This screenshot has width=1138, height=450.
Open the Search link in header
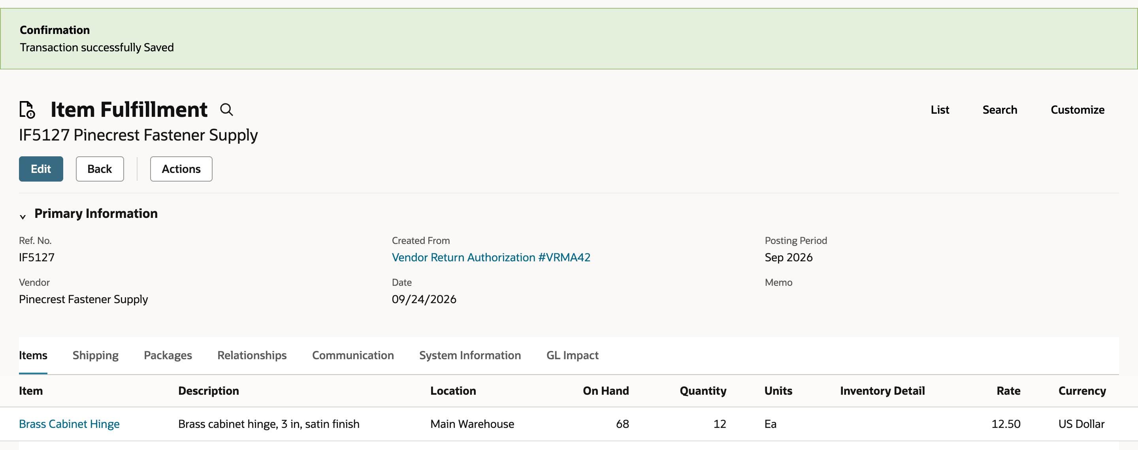coord(1000,110)
